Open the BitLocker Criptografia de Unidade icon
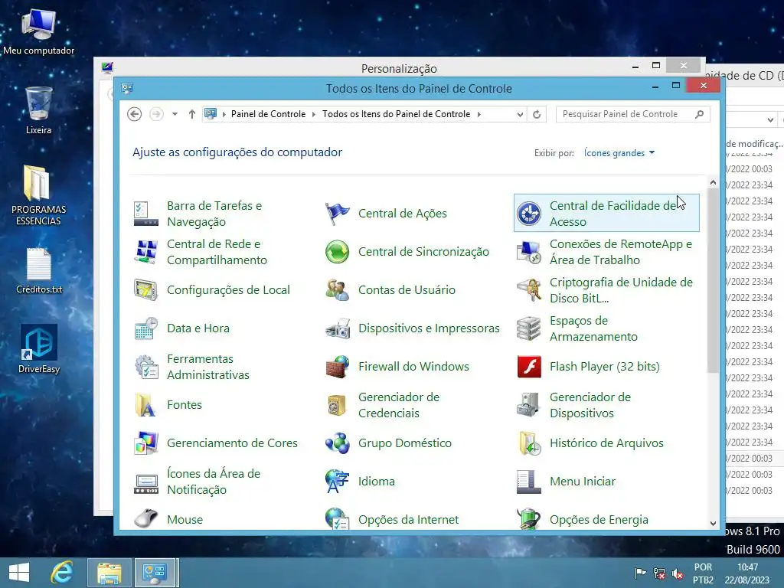784x588 pixels. click(529, 290)
